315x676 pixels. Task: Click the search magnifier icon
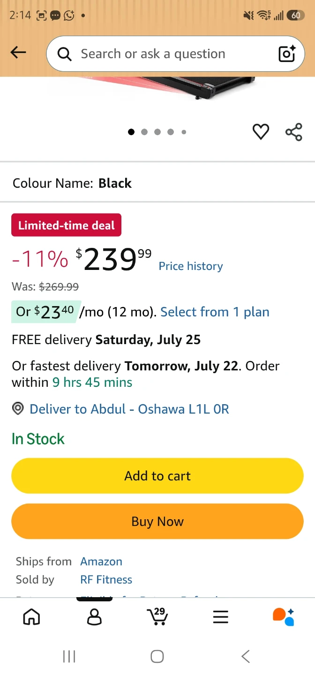65,54
